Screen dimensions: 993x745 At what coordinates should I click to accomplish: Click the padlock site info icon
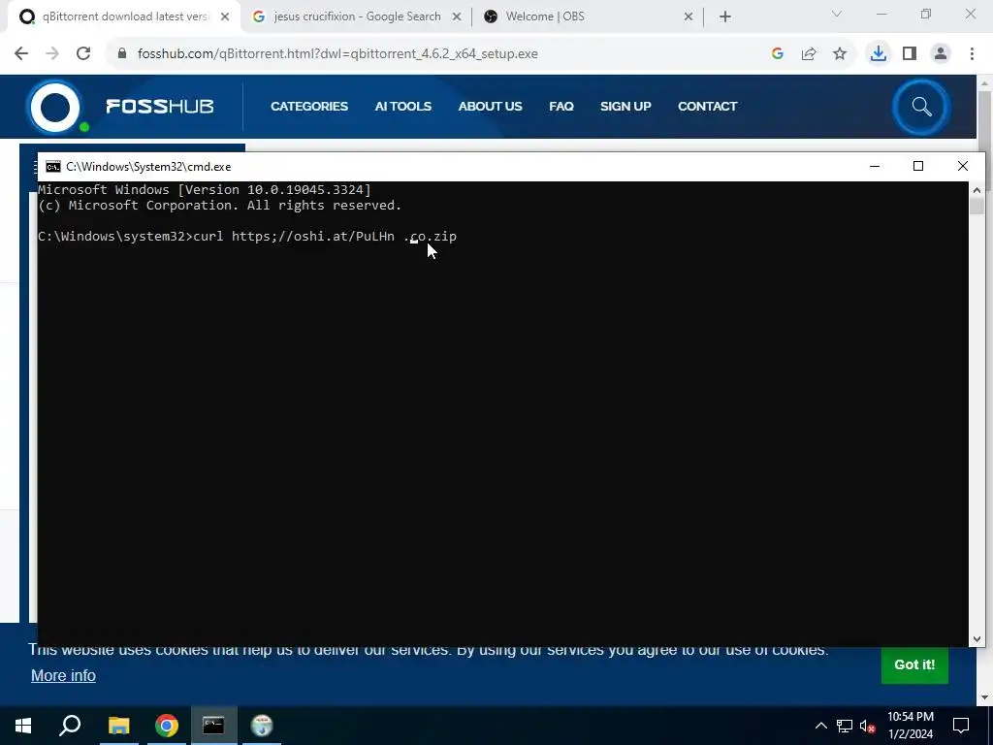point(122,54)
